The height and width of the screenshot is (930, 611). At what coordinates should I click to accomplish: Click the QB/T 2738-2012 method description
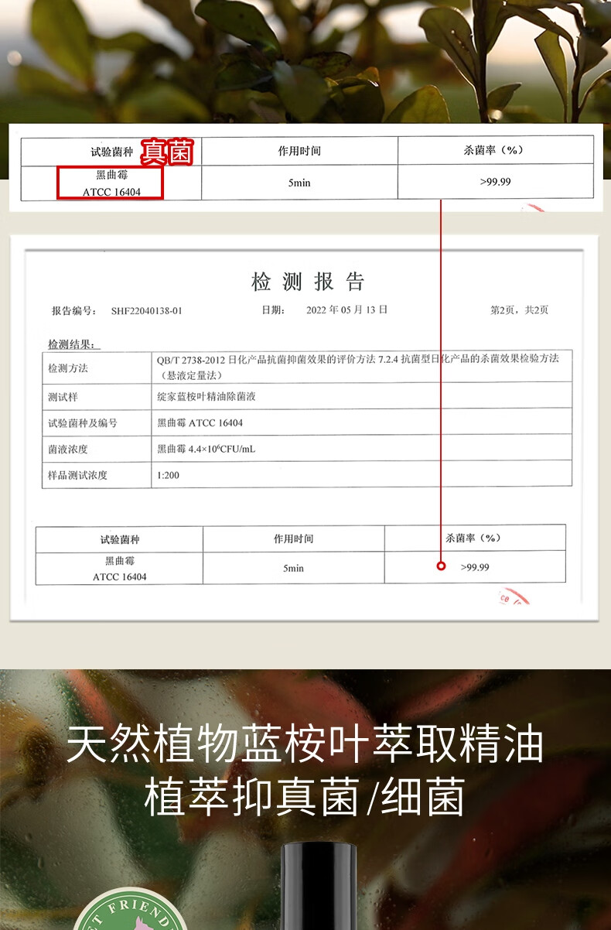click(x=357, y=367)
